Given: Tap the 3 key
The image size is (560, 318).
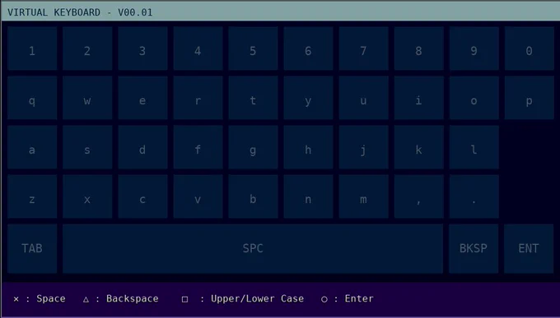Looking at the screenshot, I should 142,48.
